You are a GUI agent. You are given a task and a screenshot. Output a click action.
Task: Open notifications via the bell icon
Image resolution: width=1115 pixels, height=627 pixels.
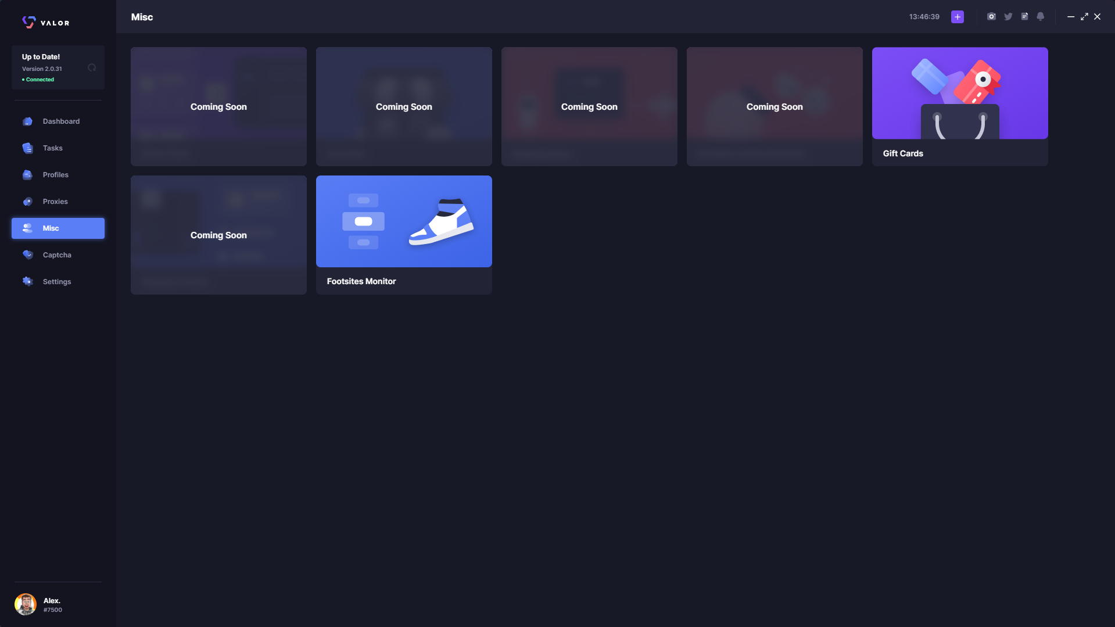point(1041,17)
